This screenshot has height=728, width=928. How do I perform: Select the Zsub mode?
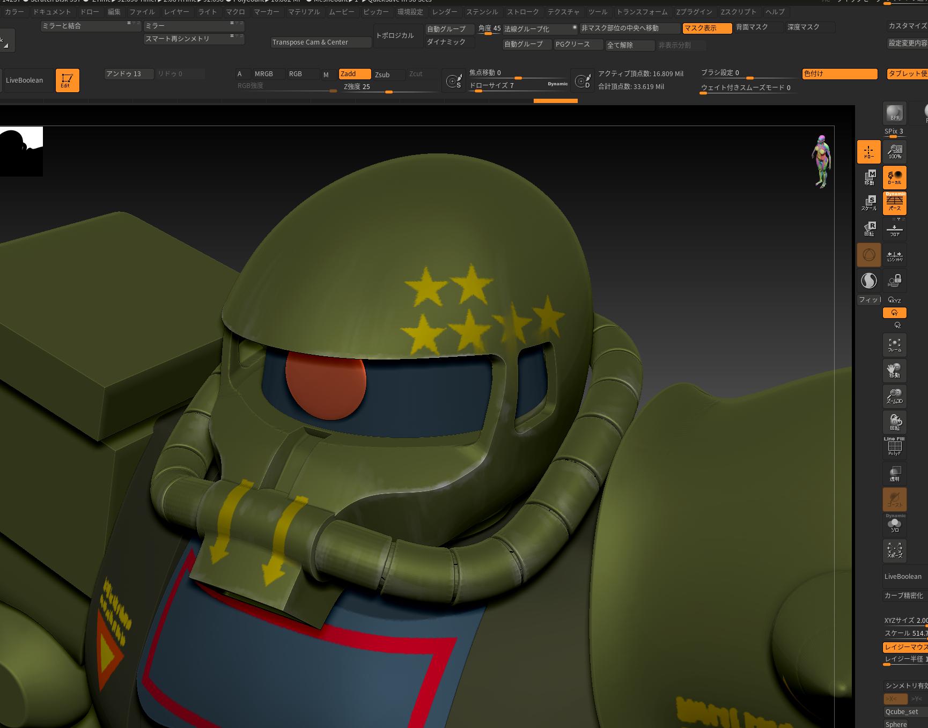click(x=389, y=75)
